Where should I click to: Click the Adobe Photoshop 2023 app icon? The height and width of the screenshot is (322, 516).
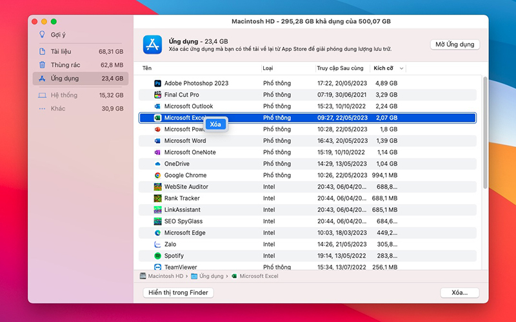(157, 83)
